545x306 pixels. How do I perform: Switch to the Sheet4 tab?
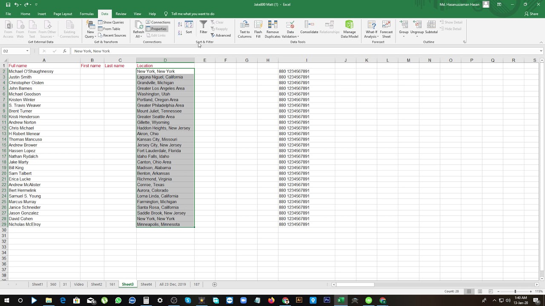[146, 284]
